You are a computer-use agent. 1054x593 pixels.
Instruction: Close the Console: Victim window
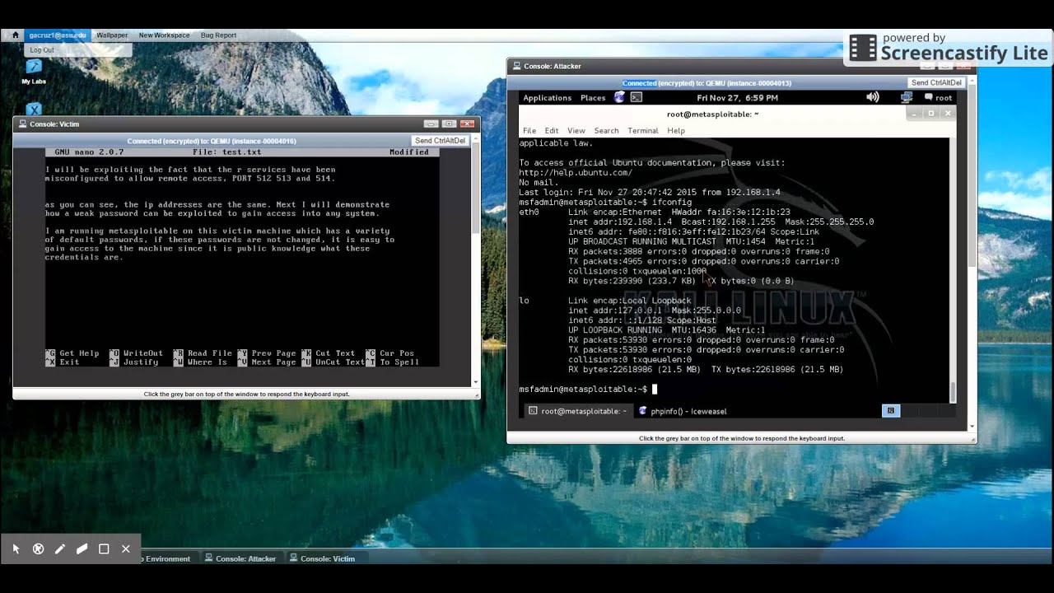(x=467, y=124)
